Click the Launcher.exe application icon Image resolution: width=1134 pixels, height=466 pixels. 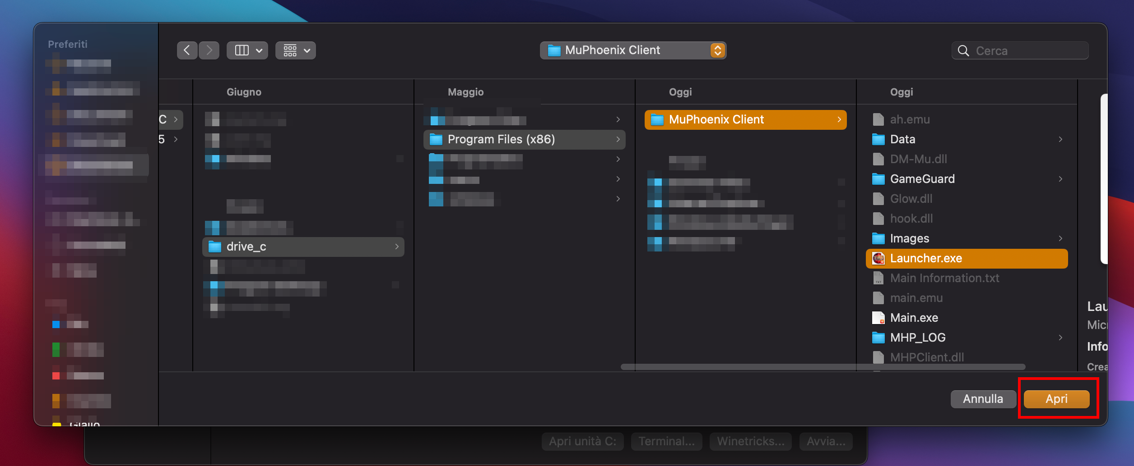coord(878,258)
